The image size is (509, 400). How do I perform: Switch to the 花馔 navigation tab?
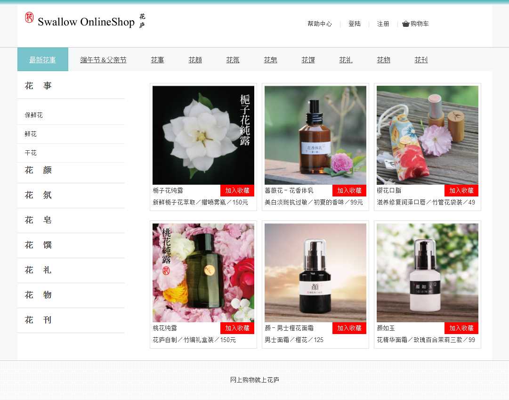(x=308, y=60)
